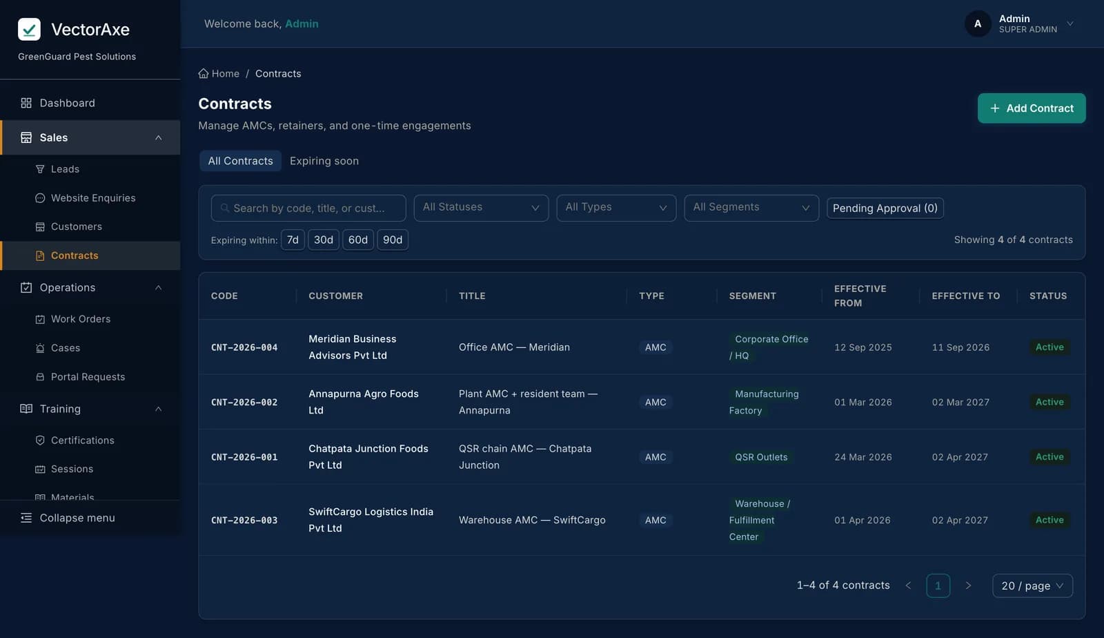Screen dimensions: 1104x638
Task: Open the 20 / page size dropdown
Action: (1032, 586)
